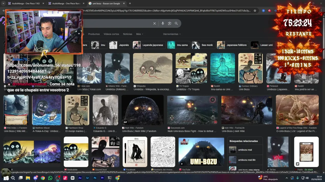Open 'Umibōzu - TV Tropes' result link
The height and width of the screenshot is (182, 325).
click(188, 89)
